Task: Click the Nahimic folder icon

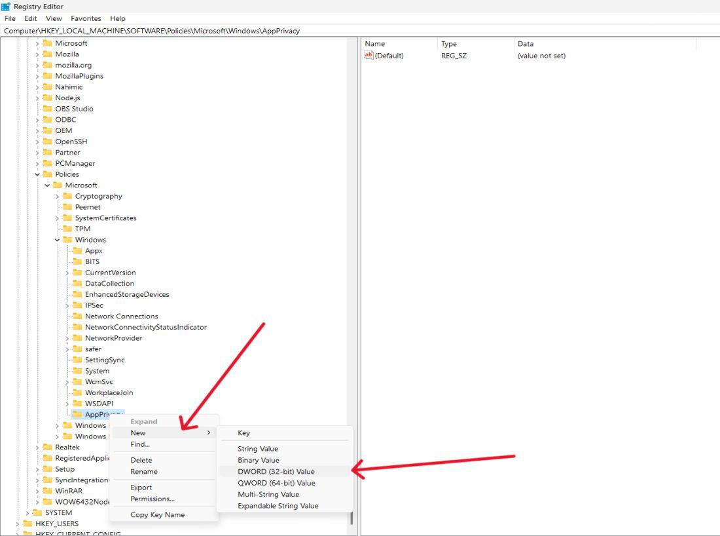Action: pyautogui.click(x=47, y=86)
